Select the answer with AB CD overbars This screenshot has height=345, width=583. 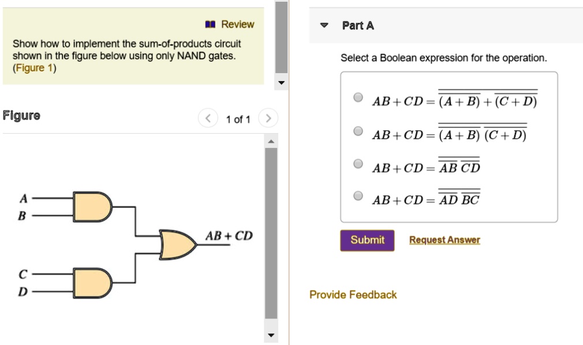coord(358,164)
